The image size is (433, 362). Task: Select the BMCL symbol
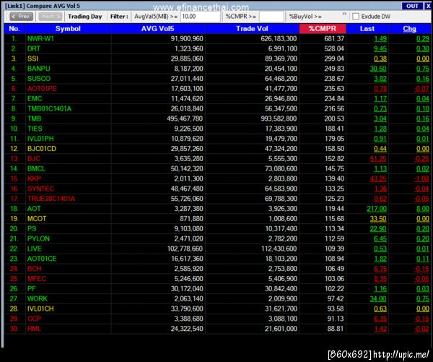[x=36, y=168]
